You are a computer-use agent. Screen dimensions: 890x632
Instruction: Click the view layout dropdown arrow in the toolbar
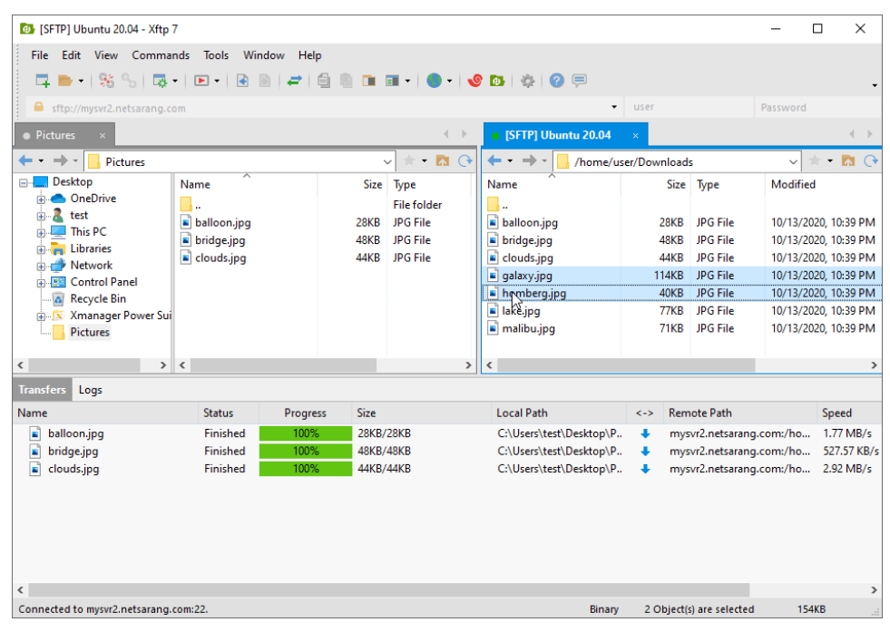pyautogui.click(x=407, y=81)
